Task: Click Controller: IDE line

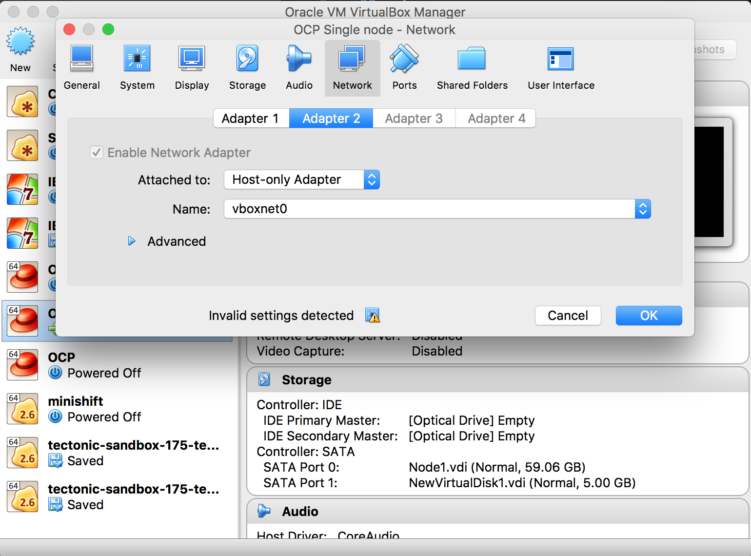Action: coord(299,405)
